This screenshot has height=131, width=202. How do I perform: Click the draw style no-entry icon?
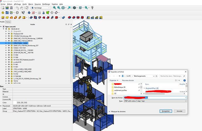(x=74, y=8)
